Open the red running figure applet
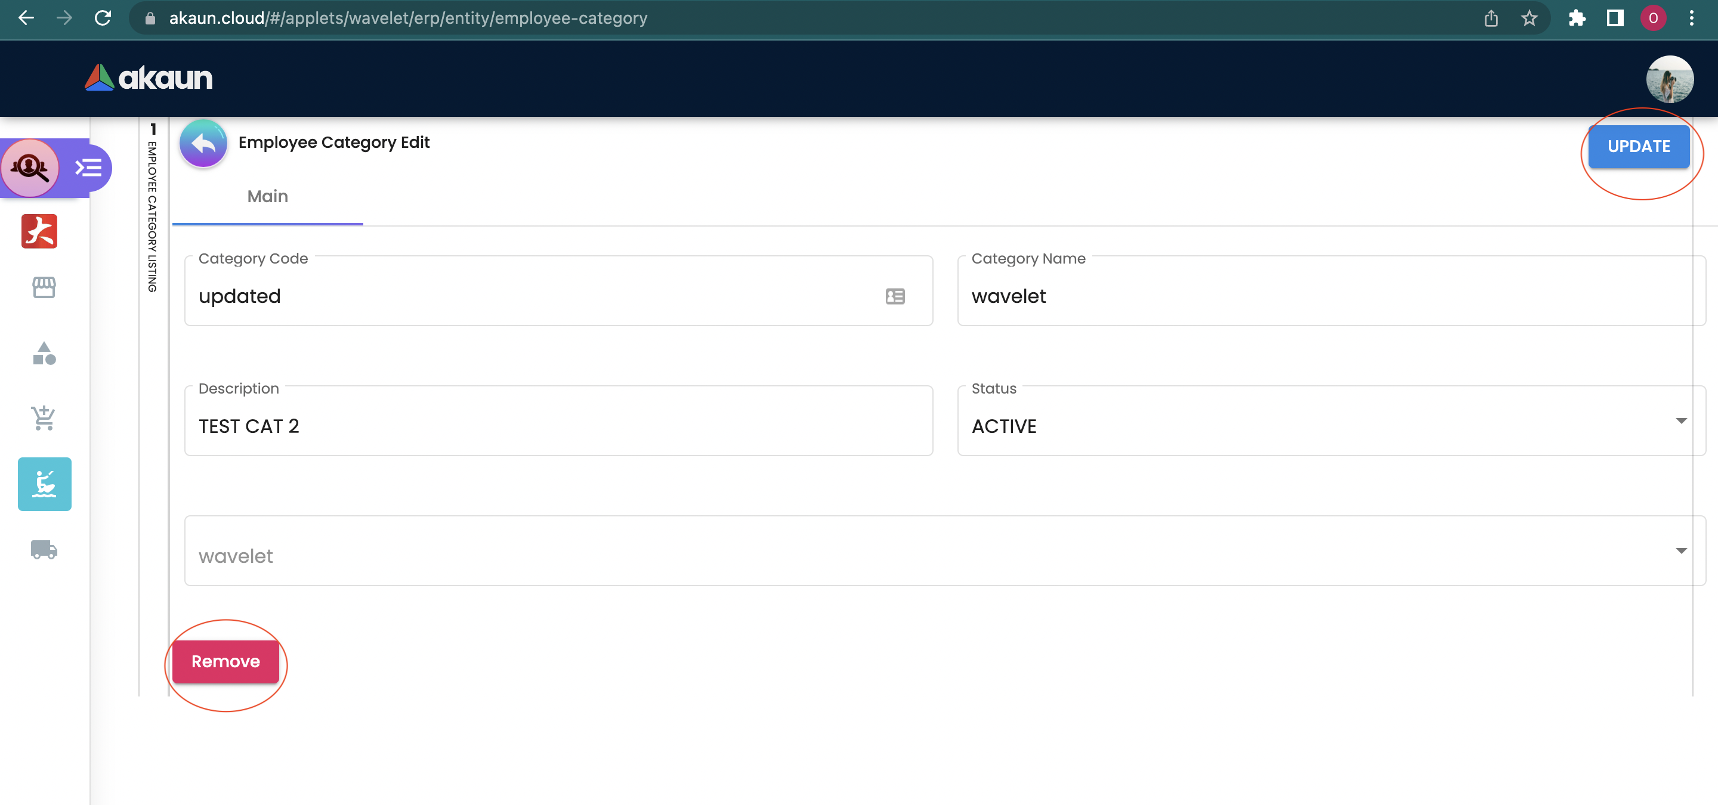The height and width of the screenshot is (805, 1718). 39,231
